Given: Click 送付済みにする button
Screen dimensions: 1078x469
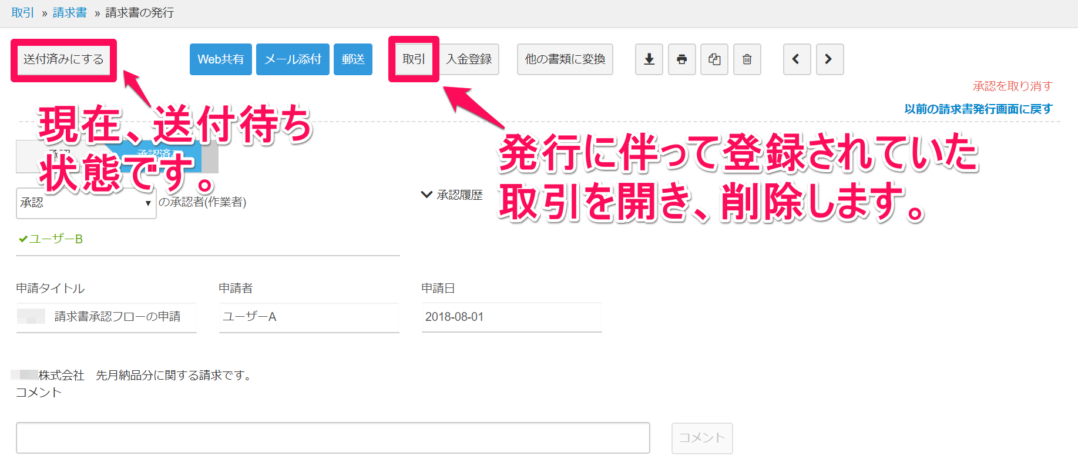Looking at the screenshot, I should (x=63, y=59).
